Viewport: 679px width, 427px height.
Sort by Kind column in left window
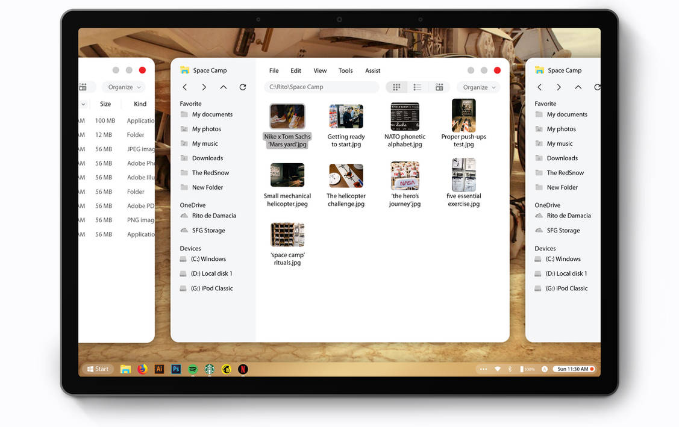[x=140, y=104]
